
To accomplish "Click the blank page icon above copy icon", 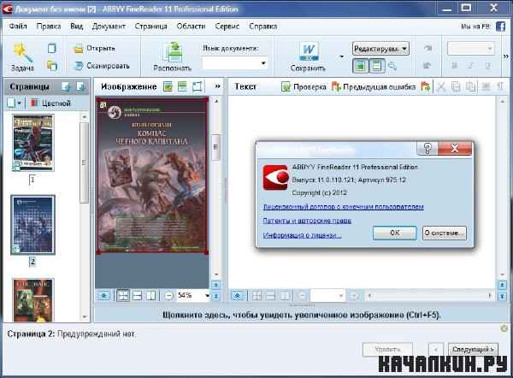I will click(x=51, y=49).
